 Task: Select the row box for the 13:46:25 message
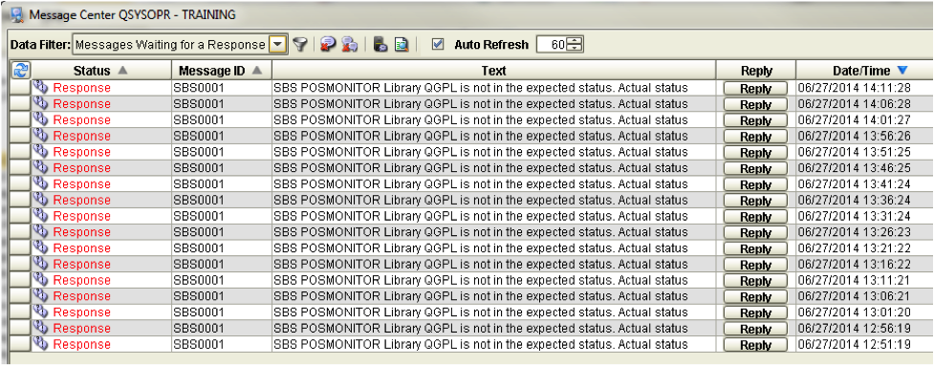click(21, 168)
